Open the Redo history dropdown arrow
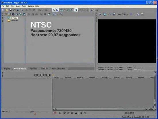This screenshot has width=158, height=119. point(49,10)
